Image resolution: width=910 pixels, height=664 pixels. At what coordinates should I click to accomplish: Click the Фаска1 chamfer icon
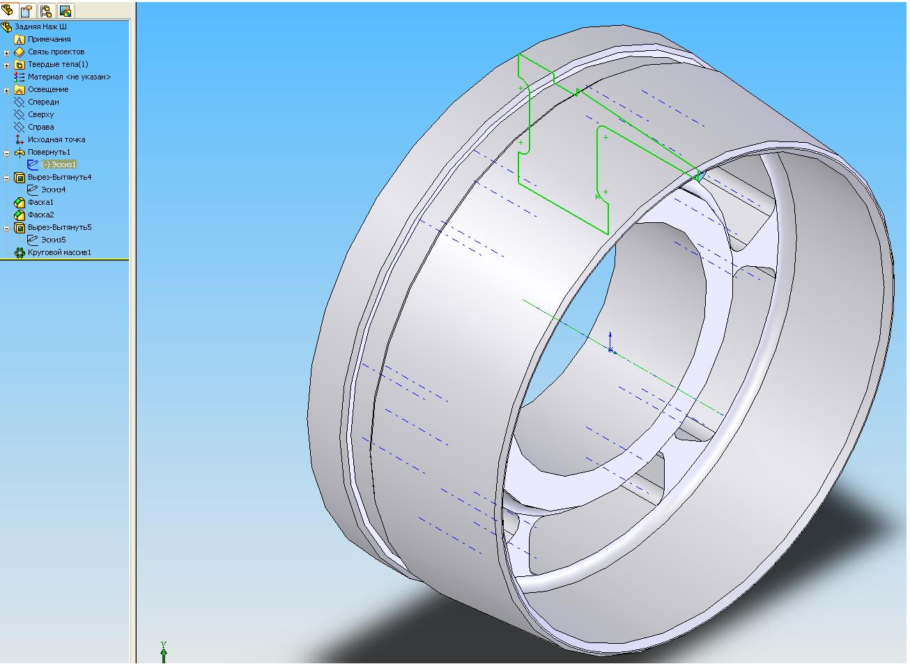tap(20, 202)
